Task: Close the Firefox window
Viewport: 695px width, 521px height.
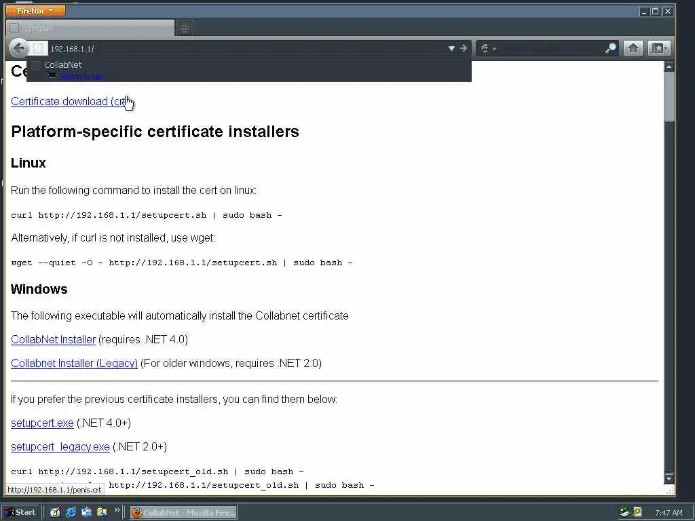Action: click(x=667, y=12)
